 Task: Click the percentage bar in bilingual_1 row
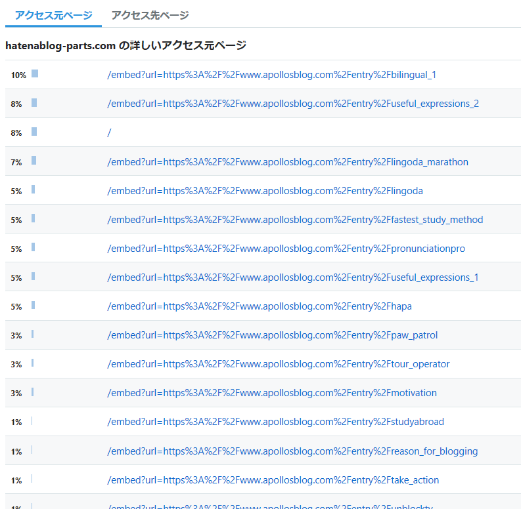pos(35,73)
